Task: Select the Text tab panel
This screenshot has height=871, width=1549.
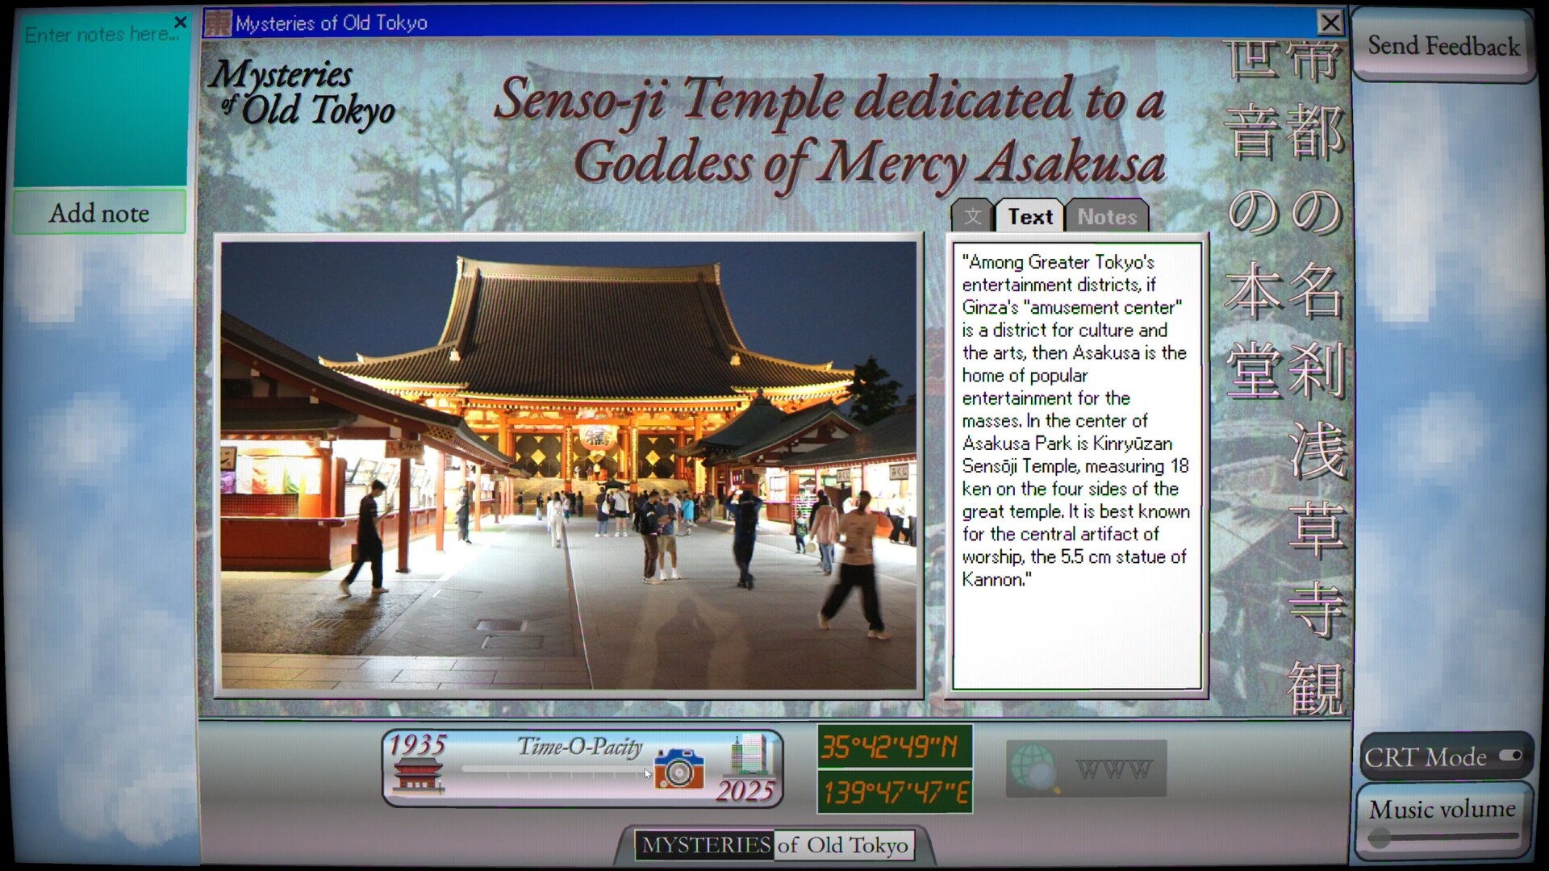Action: point(1029,216)
